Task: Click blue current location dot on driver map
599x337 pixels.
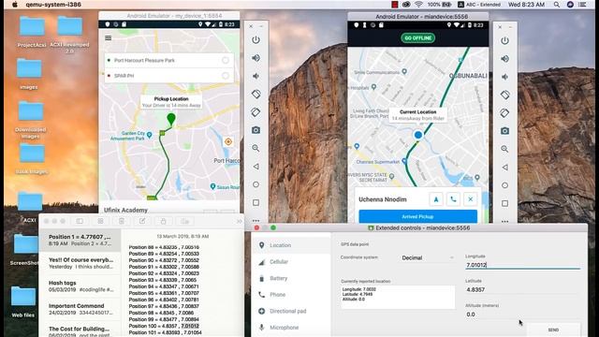Action: (x=418, y=135)
